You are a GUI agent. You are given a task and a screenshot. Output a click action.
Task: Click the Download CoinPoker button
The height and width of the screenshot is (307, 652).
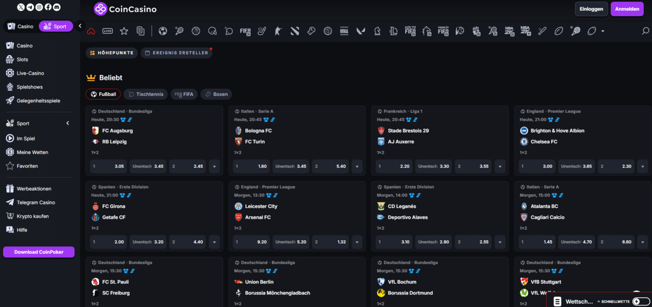click(x=39, y=252)
